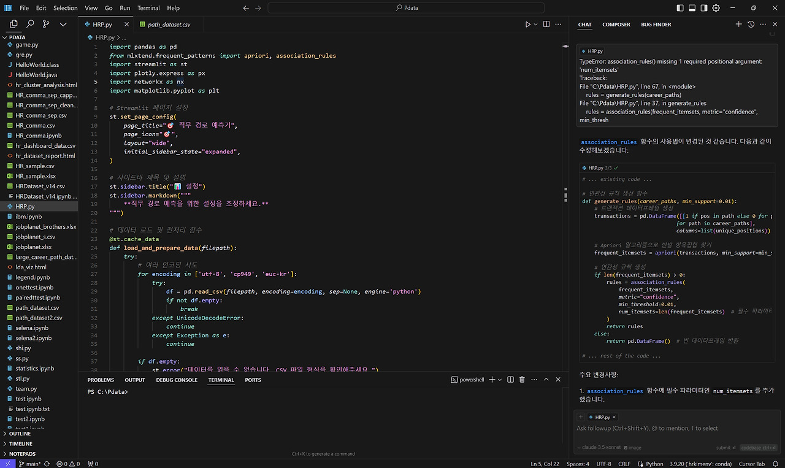Open jobplanet.xlsx in the file tree

[x=39, y=247]
